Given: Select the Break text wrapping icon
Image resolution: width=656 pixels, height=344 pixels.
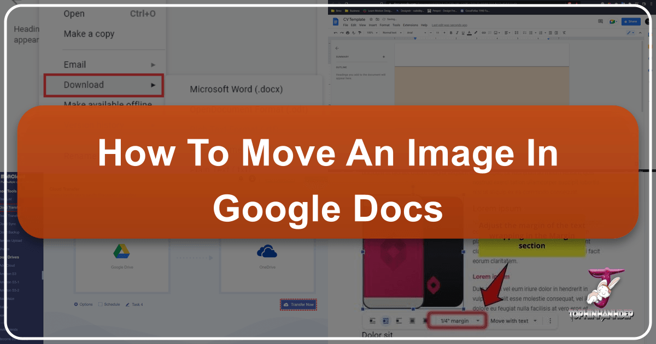Looking at the screenshot, I should point(399,321).
